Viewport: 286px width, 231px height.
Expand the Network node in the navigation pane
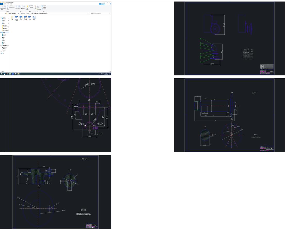(1, 53)
